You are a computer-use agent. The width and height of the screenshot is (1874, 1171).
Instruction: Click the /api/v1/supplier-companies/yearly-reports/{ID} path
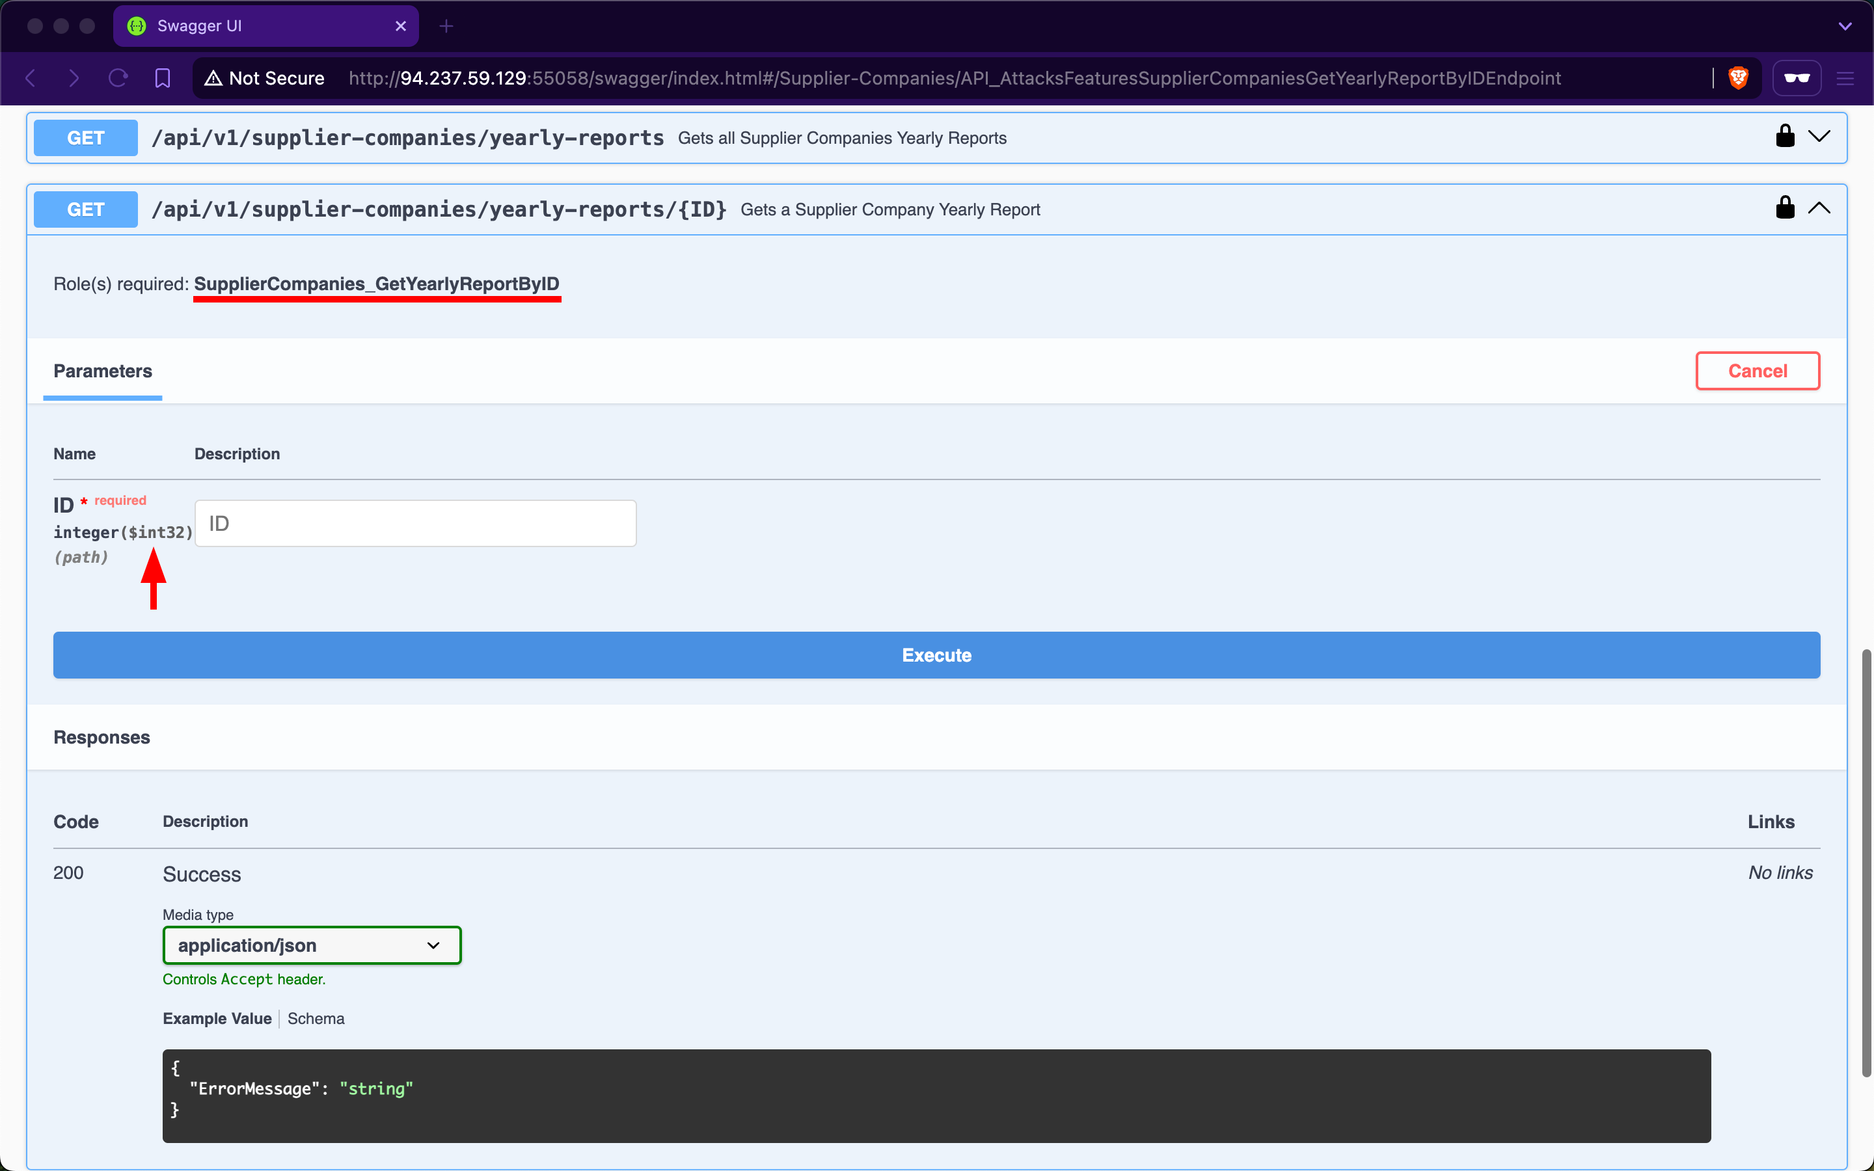pos(439,209)
